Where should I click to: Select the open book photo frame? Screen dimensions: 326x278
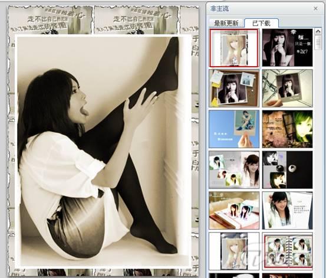[x=234, y=211]
